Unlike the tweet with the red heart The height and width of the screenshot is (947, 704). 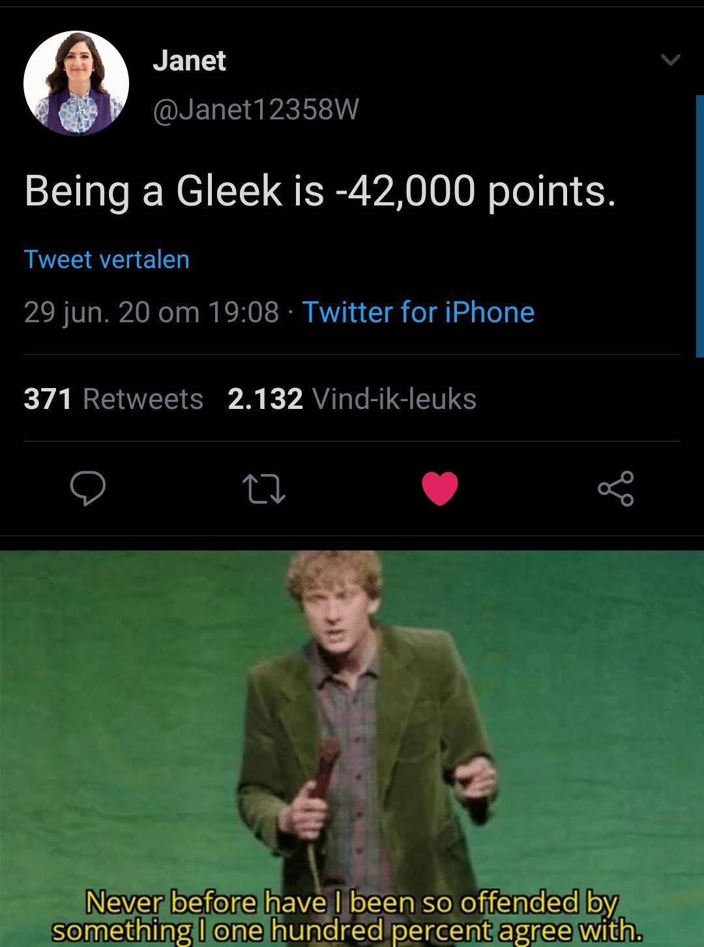[440, 489]
